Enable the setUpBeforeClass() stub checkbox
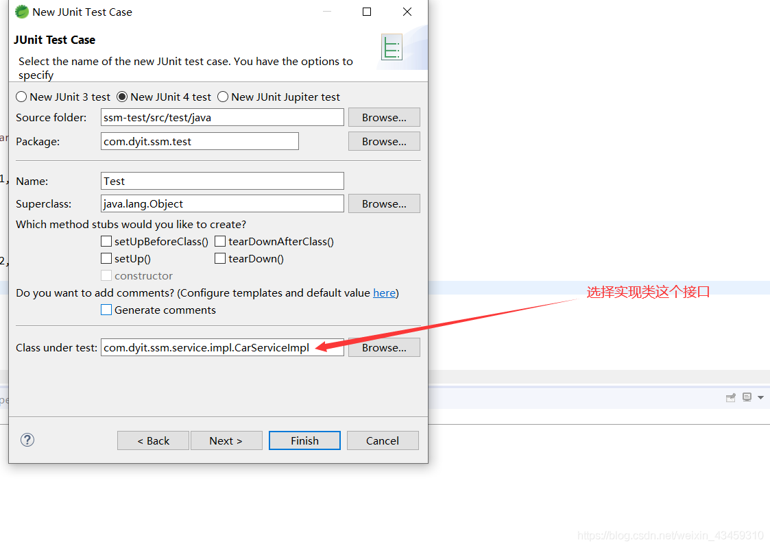Screen dimensions: 770x548 pyautogui.click(x=106, y=241)
